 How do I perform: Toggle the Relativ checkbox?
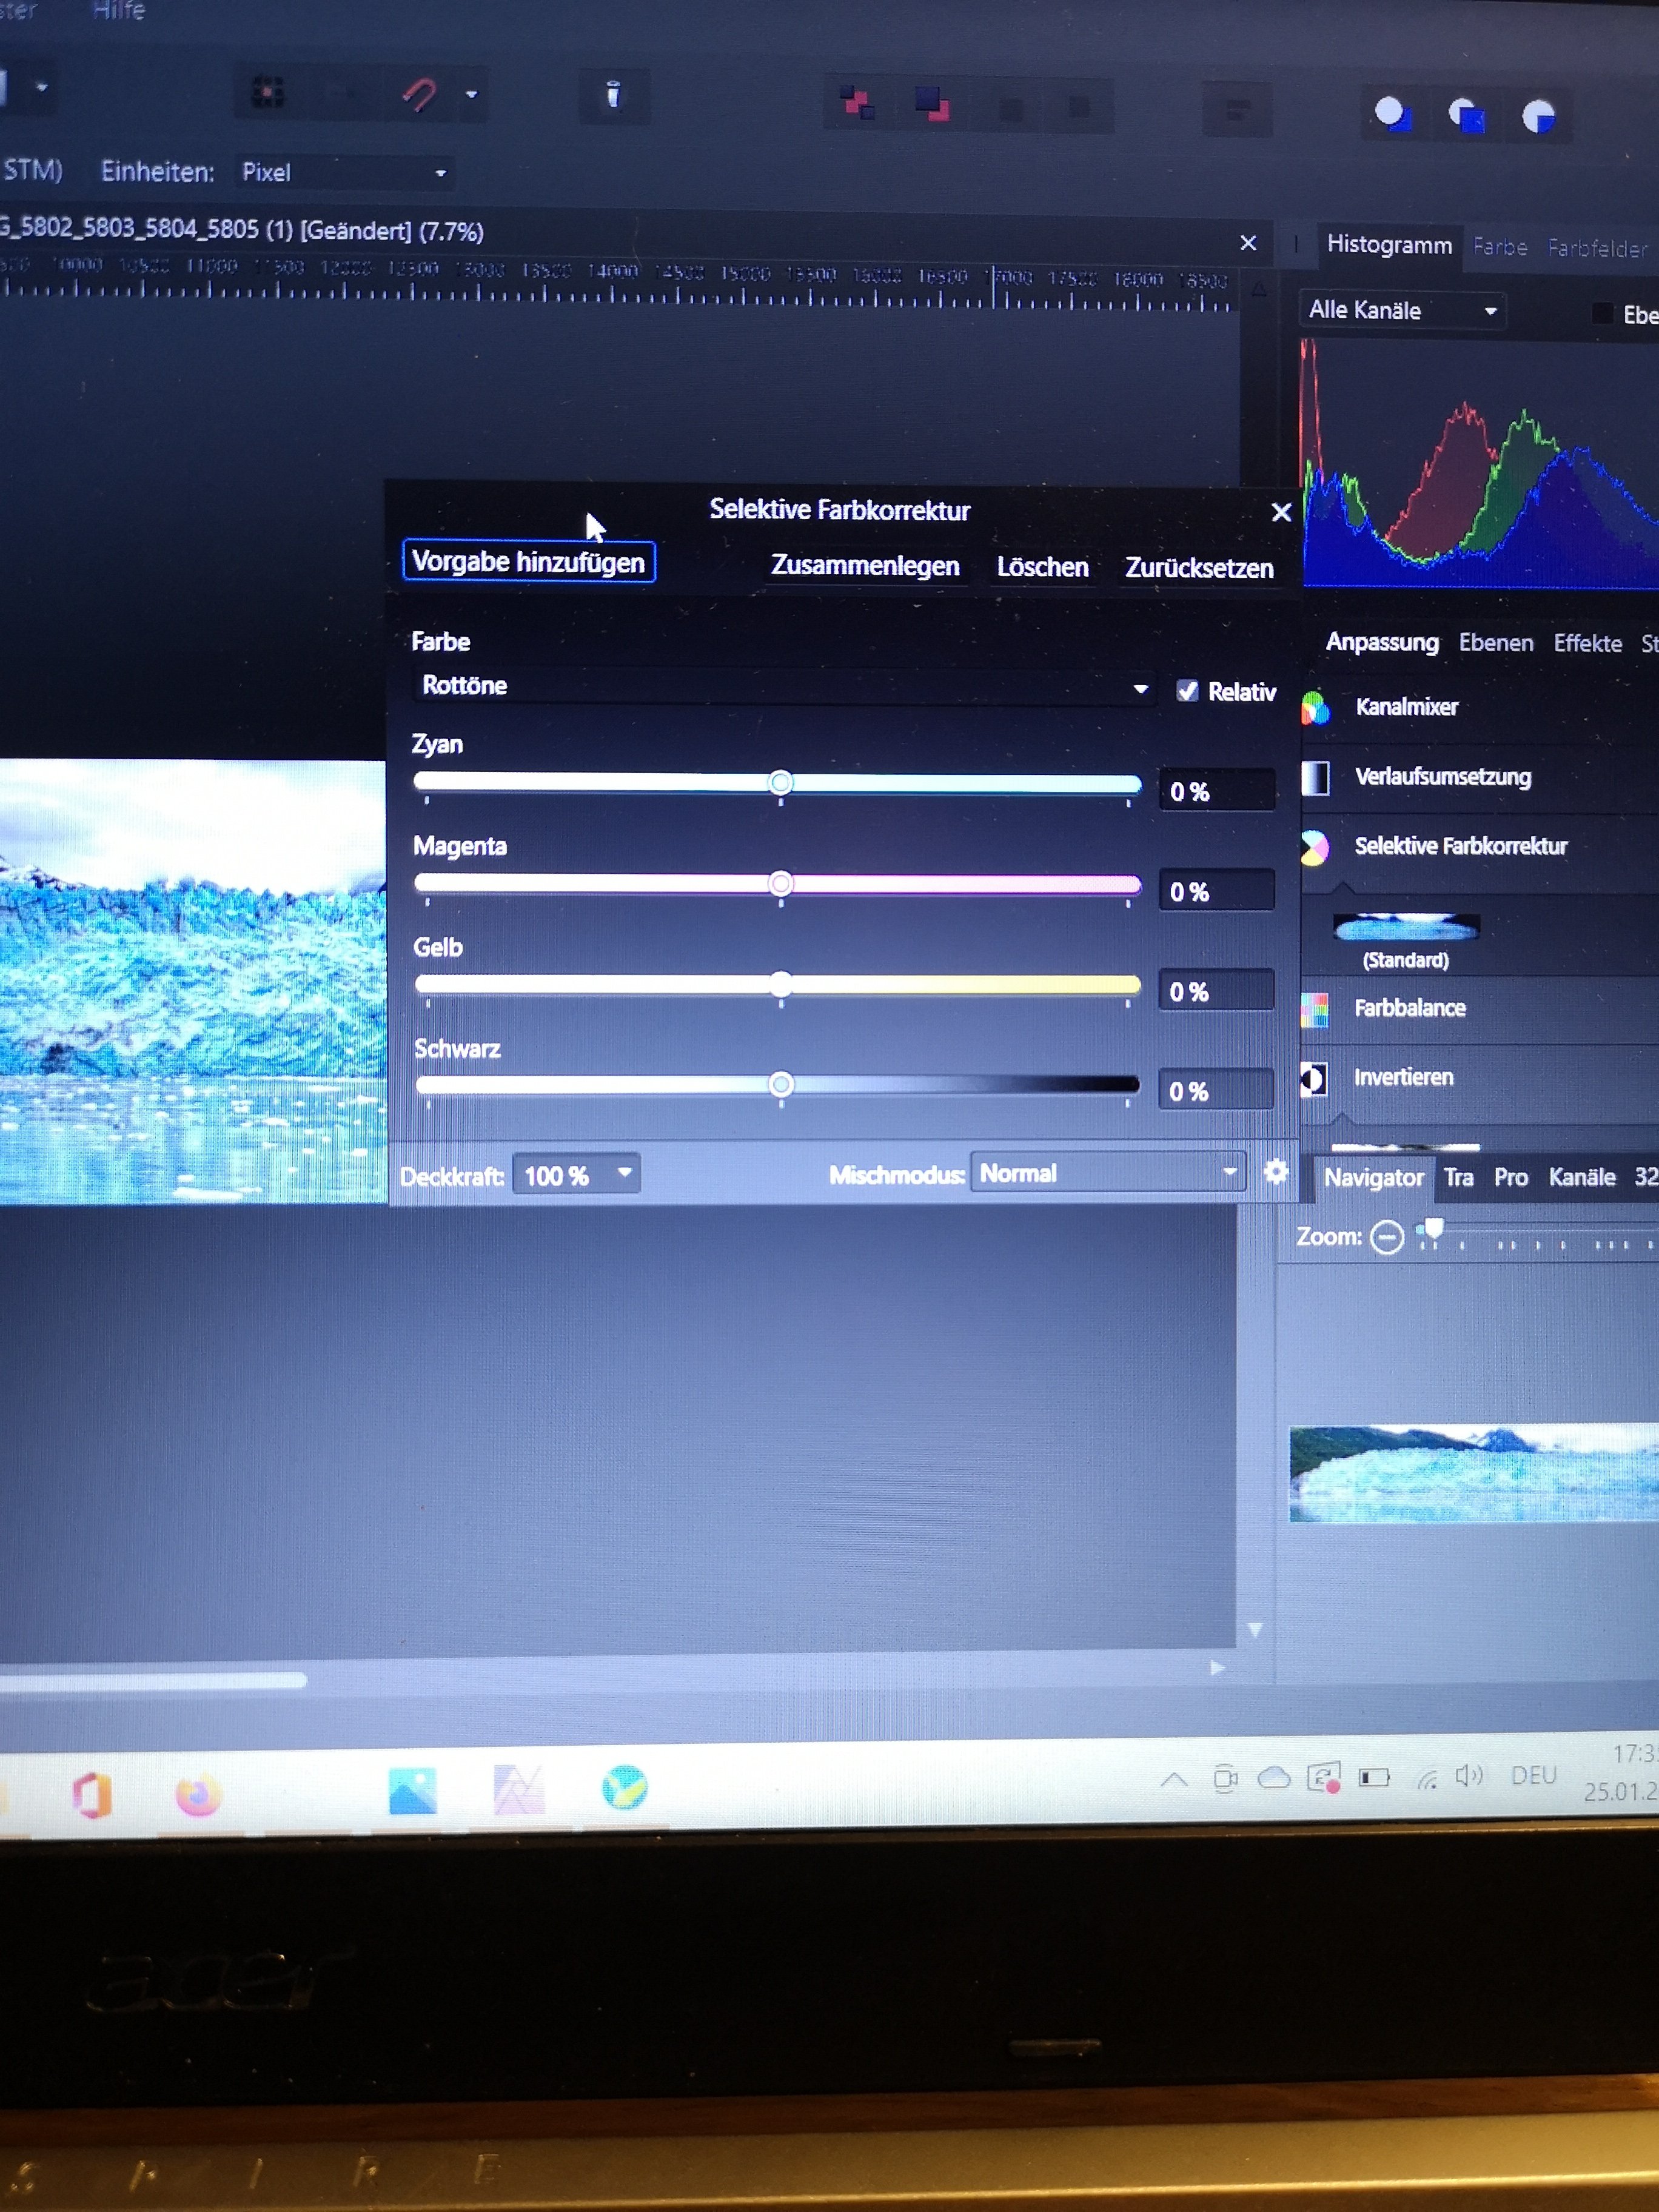pos(1187,691)
